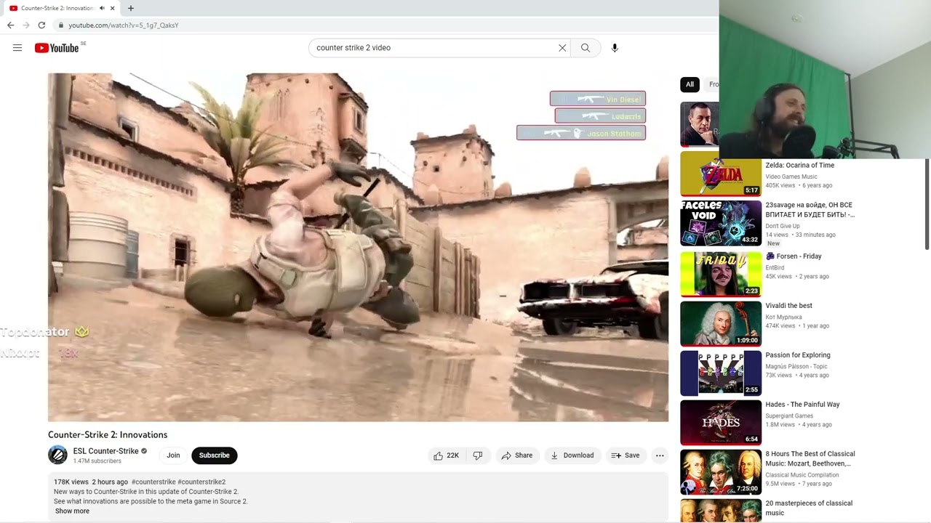Open 8 Hours Best of Classical thumbnail
This screenshot has width=931, height=523.
pos(721,471)
